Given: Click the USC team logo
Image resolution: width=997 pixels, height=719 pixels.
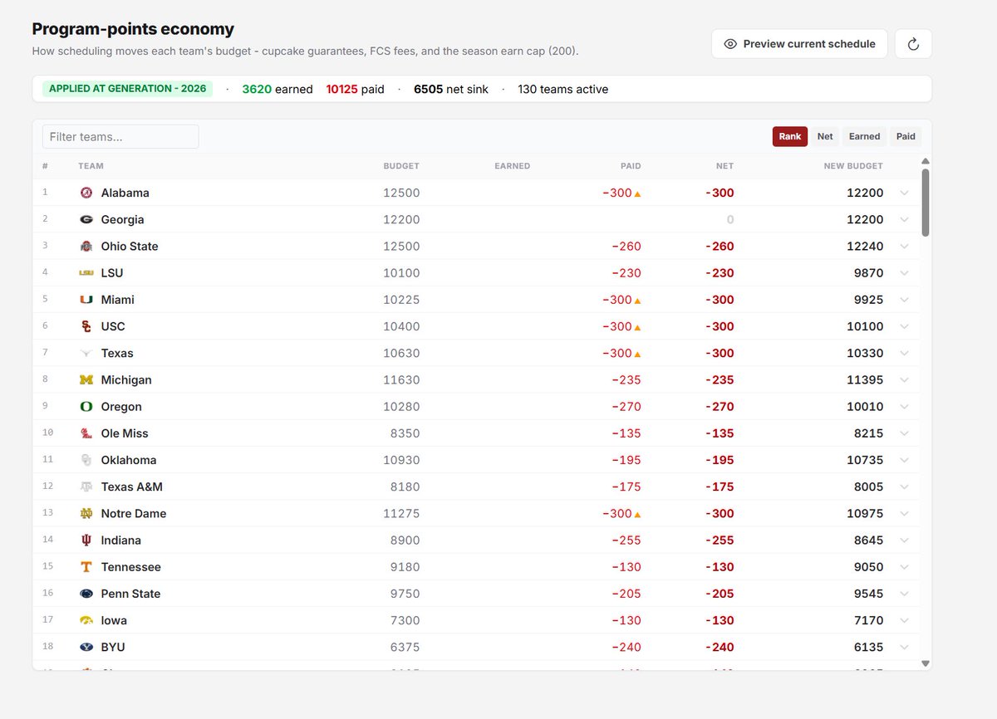Looking at the screenshot, I should pyautogui.click(x=86, y=326).
